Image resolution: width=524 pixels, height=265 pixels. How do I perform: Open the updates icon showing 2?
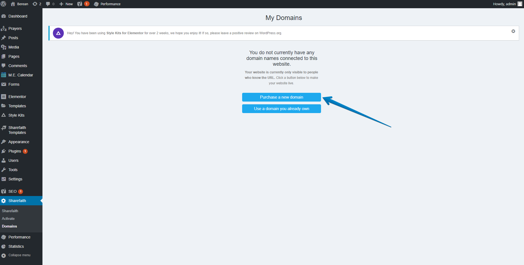coord(37,4)
